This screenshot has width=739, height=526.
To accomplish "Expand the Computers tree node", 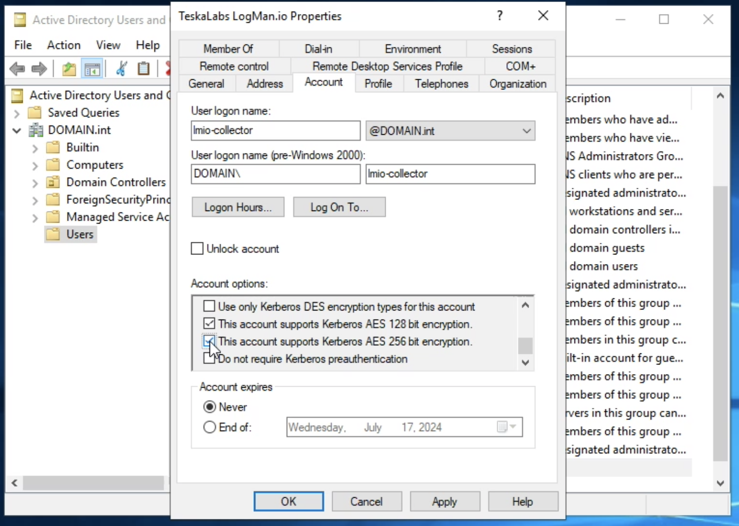I will coord(35,166).
